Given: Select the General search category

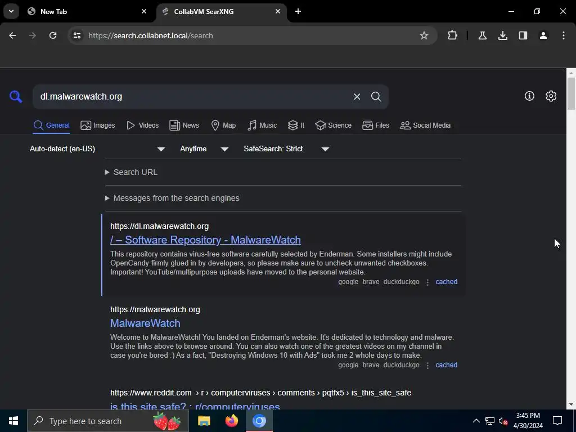Looking at the screenshot, I should point(51,125).
